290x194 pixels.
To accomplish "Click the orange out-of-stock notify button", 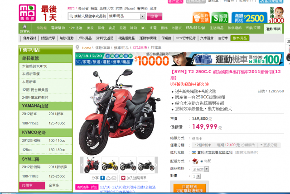I will click(x=189, y=189).
